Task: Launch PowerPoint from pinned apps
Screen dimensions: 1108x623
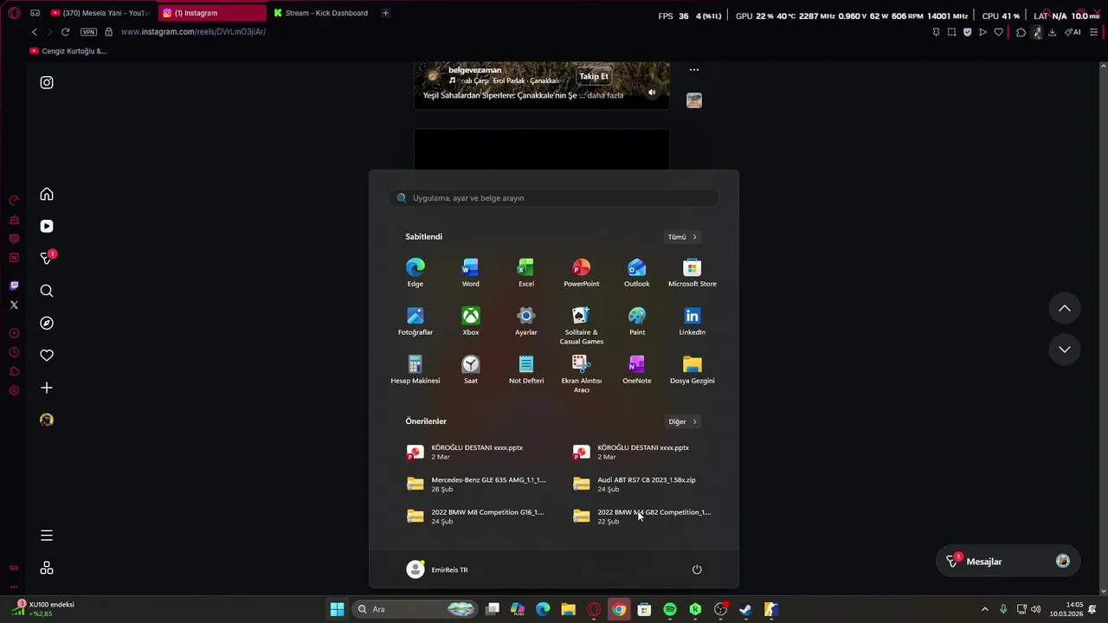Action: (582, 273)
